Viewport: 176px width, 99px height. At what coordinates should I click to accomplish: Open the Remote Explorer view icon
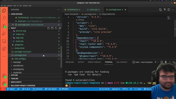(x=4, y=41)
